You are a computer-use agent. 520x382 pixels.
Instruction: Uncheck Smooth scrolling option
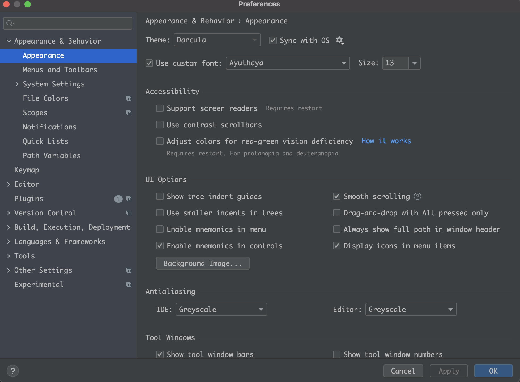[x=336, y=196]
